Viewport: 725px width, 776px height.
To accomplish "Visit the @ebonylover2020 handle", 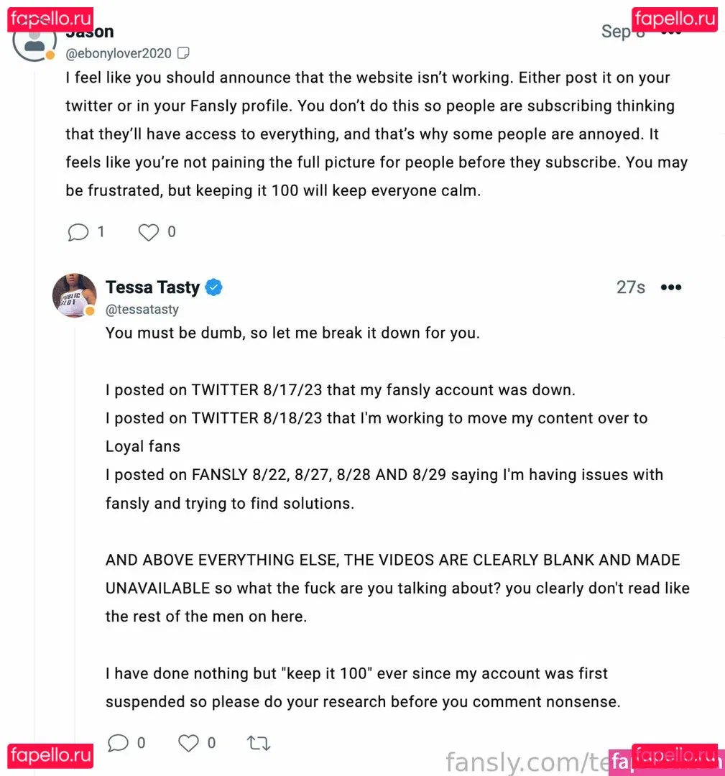I will click(119, 53).
